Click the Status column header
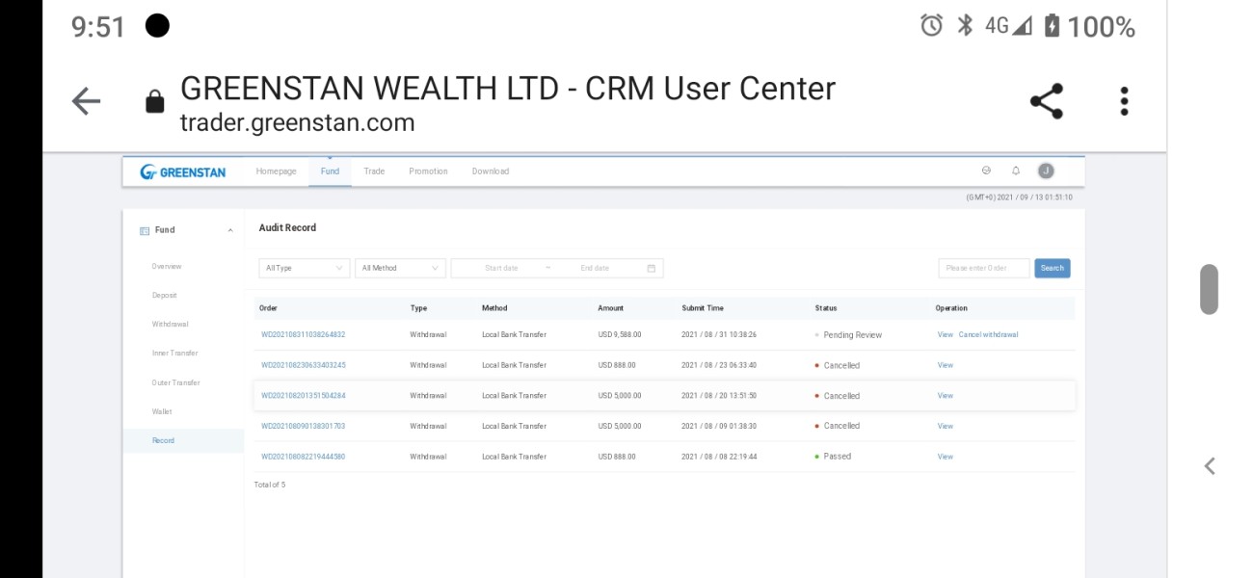The width and height of the screenshot is (1253, 578). [x=826, y=308]
